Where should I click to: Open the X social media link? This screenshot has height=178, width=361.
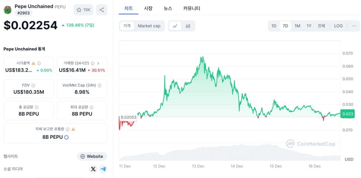click(x=93, y=169)
